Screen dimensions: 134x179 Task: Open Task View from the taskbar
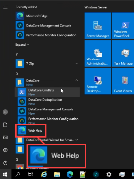[x=31, y=174]
